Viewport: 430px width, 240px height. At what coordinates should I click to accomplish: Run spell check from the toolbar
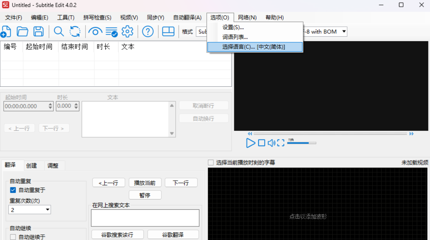point(111,32)
